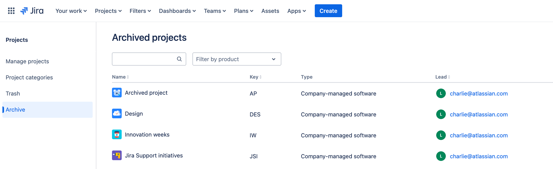Open the Filter by product dropdown
Viewport: 553px width, 169px height.
pos(237,59)
